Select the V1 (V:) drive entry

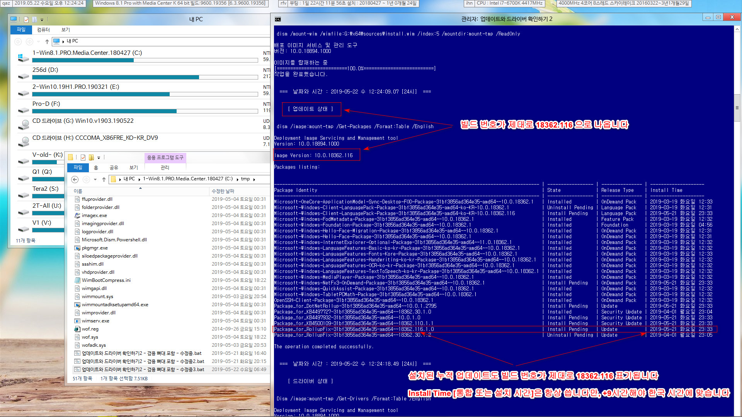(41, 226)
